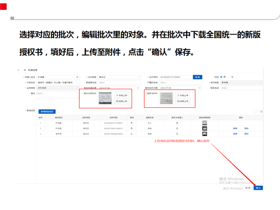Open the verification type dropdown
280x210 pixels.
[242, 83]
